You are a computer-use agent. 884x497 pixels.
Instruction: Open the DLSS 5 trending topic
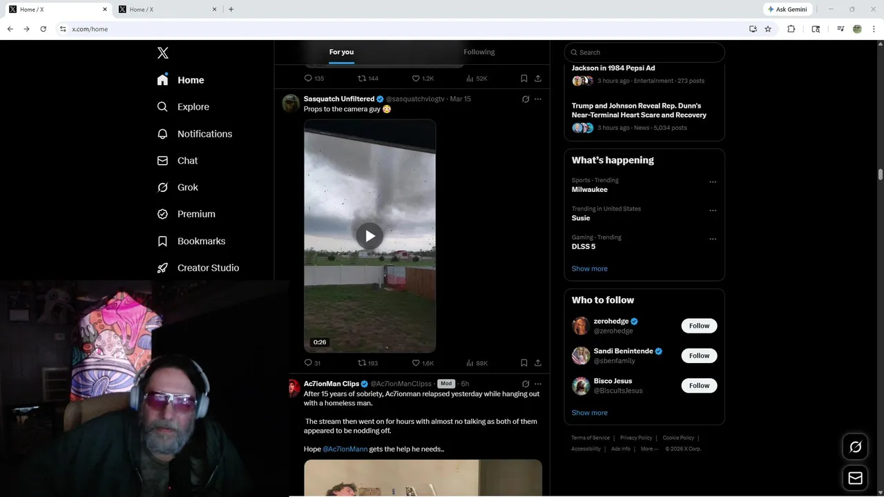pyautogui.click(x=584, y=246)
